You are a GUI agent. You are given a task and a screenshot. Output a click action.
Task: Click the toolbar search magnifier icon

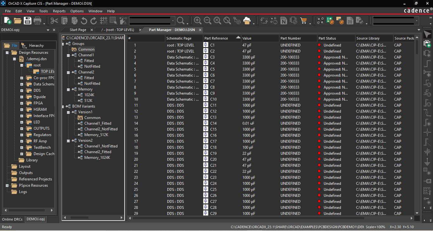pos(181,21)
